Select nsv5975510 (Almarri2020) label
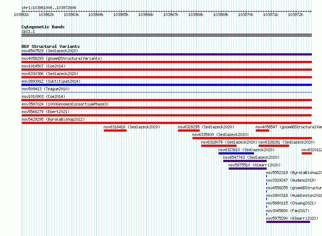The width and height of the screenshot is (322, 236). [x=254, y=165]
